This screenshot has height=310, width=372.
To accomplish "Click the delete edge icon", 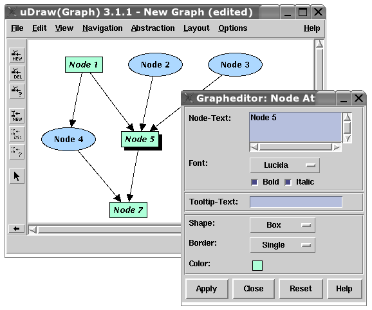I will pyautogui.click(x=17, y=134).
